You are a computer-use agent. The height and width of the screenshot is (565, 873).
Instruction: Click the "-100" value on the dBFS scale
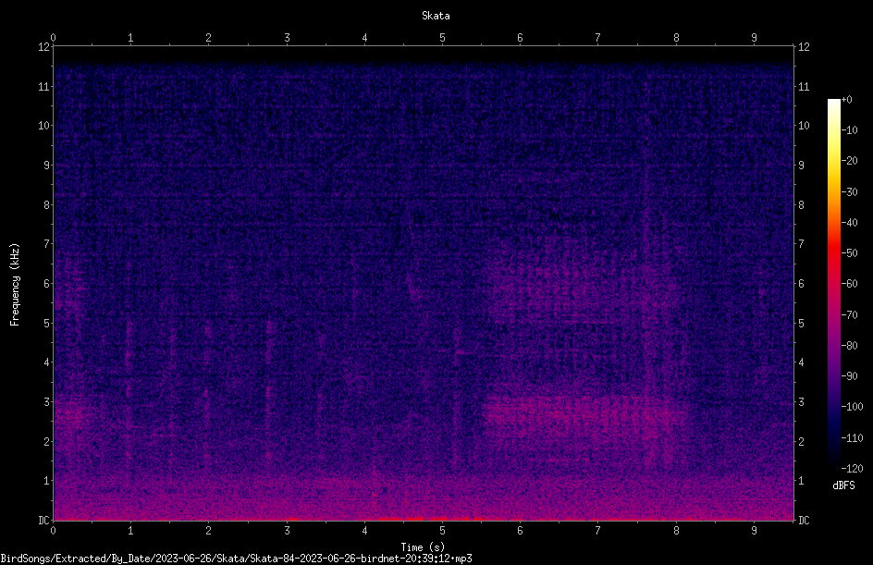point(852,407)
